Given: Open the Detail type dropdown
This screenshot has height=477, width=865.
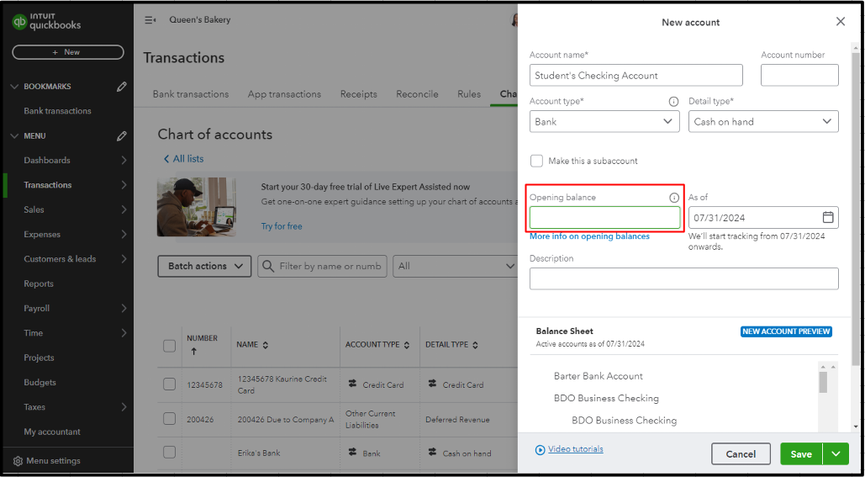Looking at the screenshot, I should coord(763,121).
